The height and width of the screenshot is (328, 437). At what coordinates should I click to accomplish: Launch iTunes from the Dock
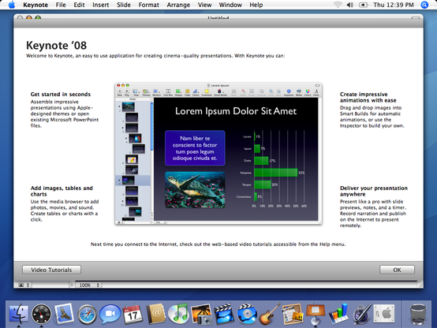[178, 314]
